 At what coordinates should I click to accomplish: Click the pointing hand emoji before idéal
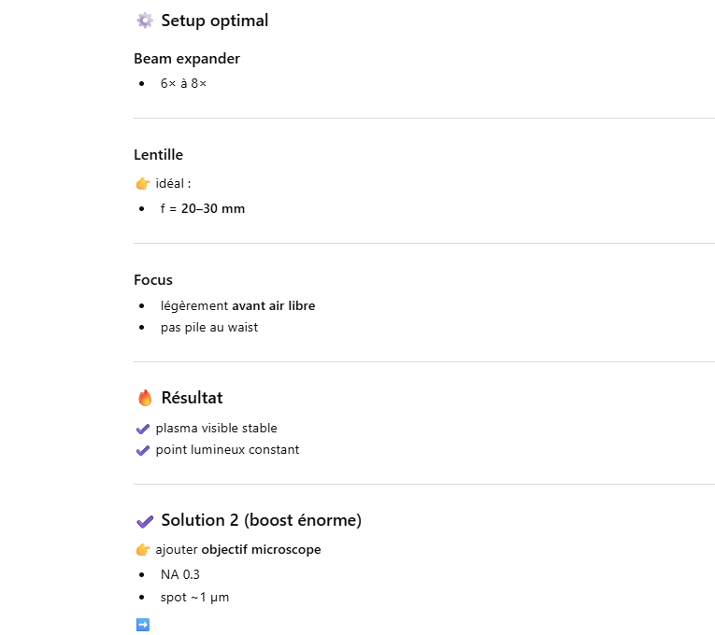tap(143, 183)
